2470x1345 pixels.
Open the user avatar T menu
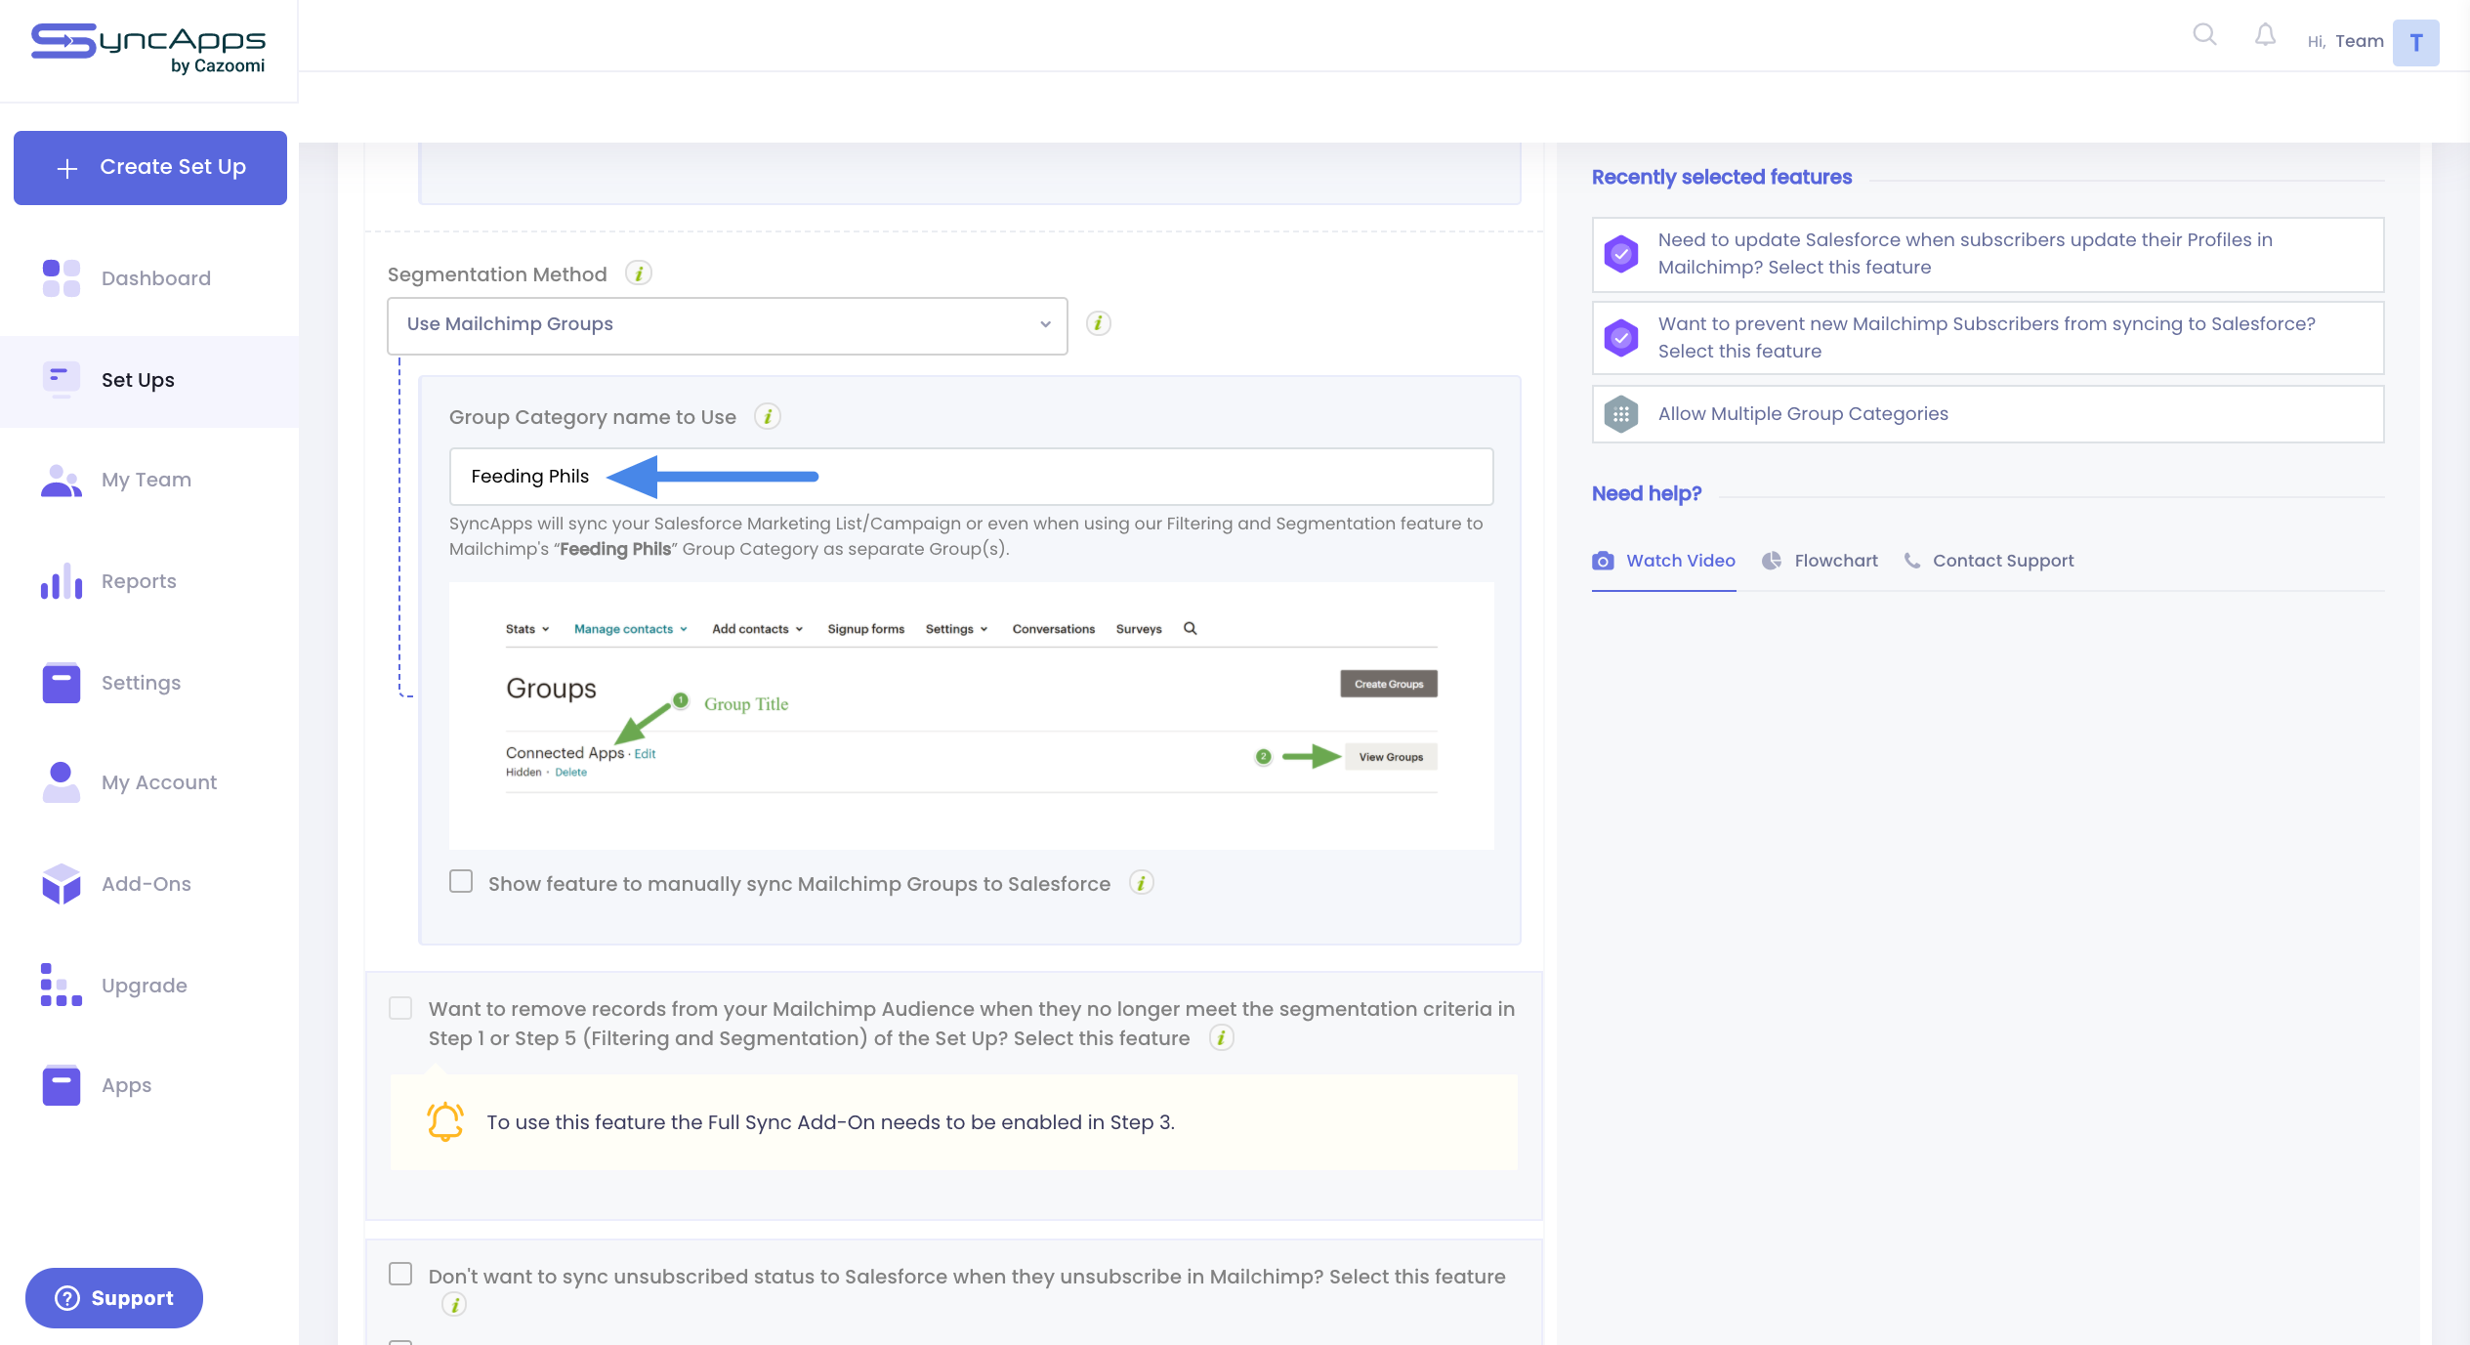[2415, 42]
